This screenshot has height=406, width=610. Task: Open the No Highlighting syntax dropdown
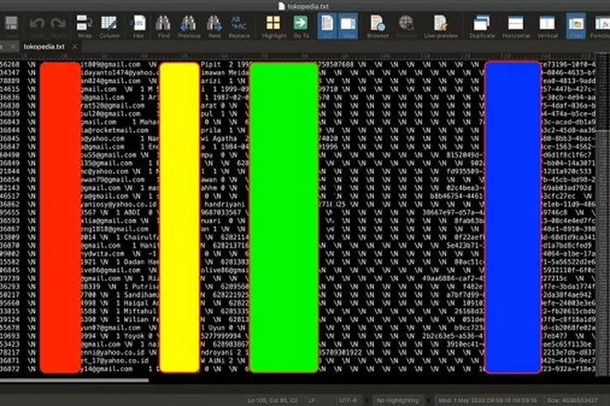(398, 400)
